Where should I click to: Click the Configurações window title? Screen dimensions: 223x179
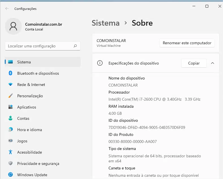[25, 9]
